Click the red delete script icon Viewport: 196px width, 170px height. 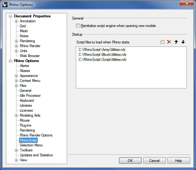click(x=169, y=42)
